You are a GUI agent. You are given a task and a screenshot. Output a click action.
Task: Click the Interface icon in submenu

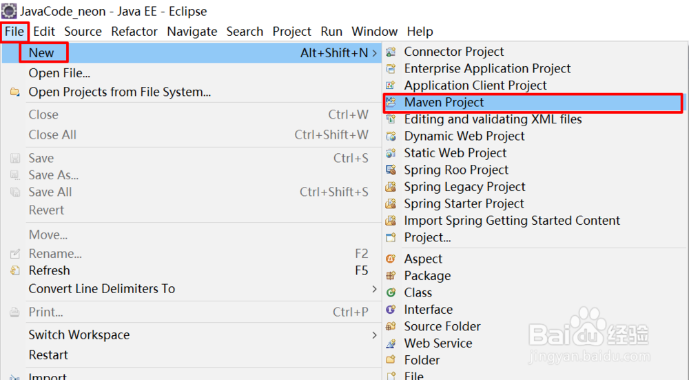tap(391, 310)
